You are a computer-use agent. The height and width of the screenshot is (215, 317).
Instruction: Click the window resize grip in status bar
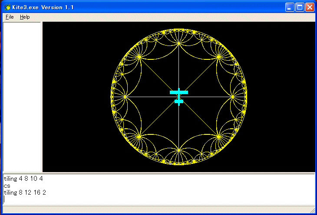(313, 210)
